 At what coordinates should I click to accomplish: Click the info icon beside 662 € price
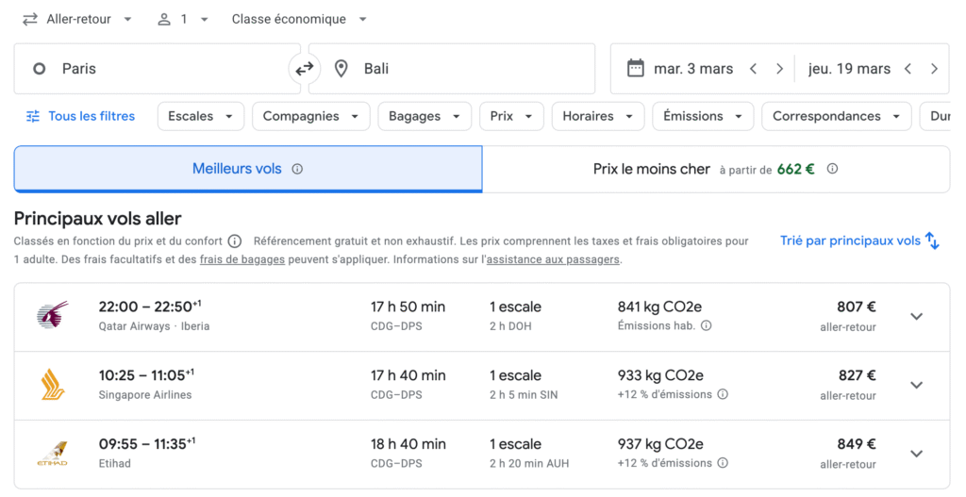tap(832, 168)
